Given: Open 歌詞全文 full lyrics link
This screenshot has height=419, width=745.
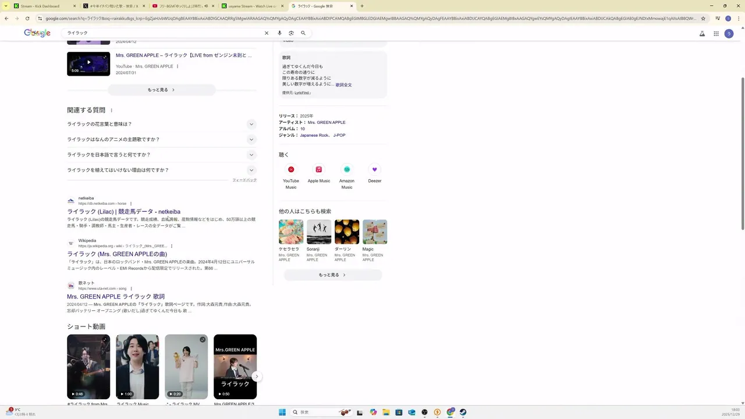Looking at the screenshot, I should (343, 85).
